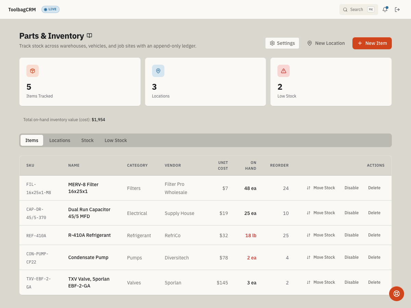This screenshot has height=308, width=411.
Task: Click the CATEGORY column header
Action: click(x=137, y=165)
